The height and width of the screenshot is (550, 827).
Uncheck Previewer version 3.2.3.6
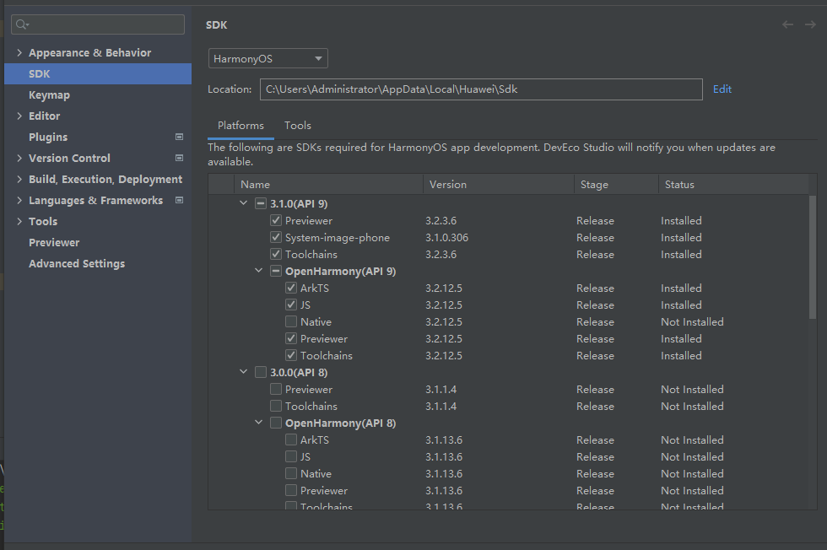276,220
